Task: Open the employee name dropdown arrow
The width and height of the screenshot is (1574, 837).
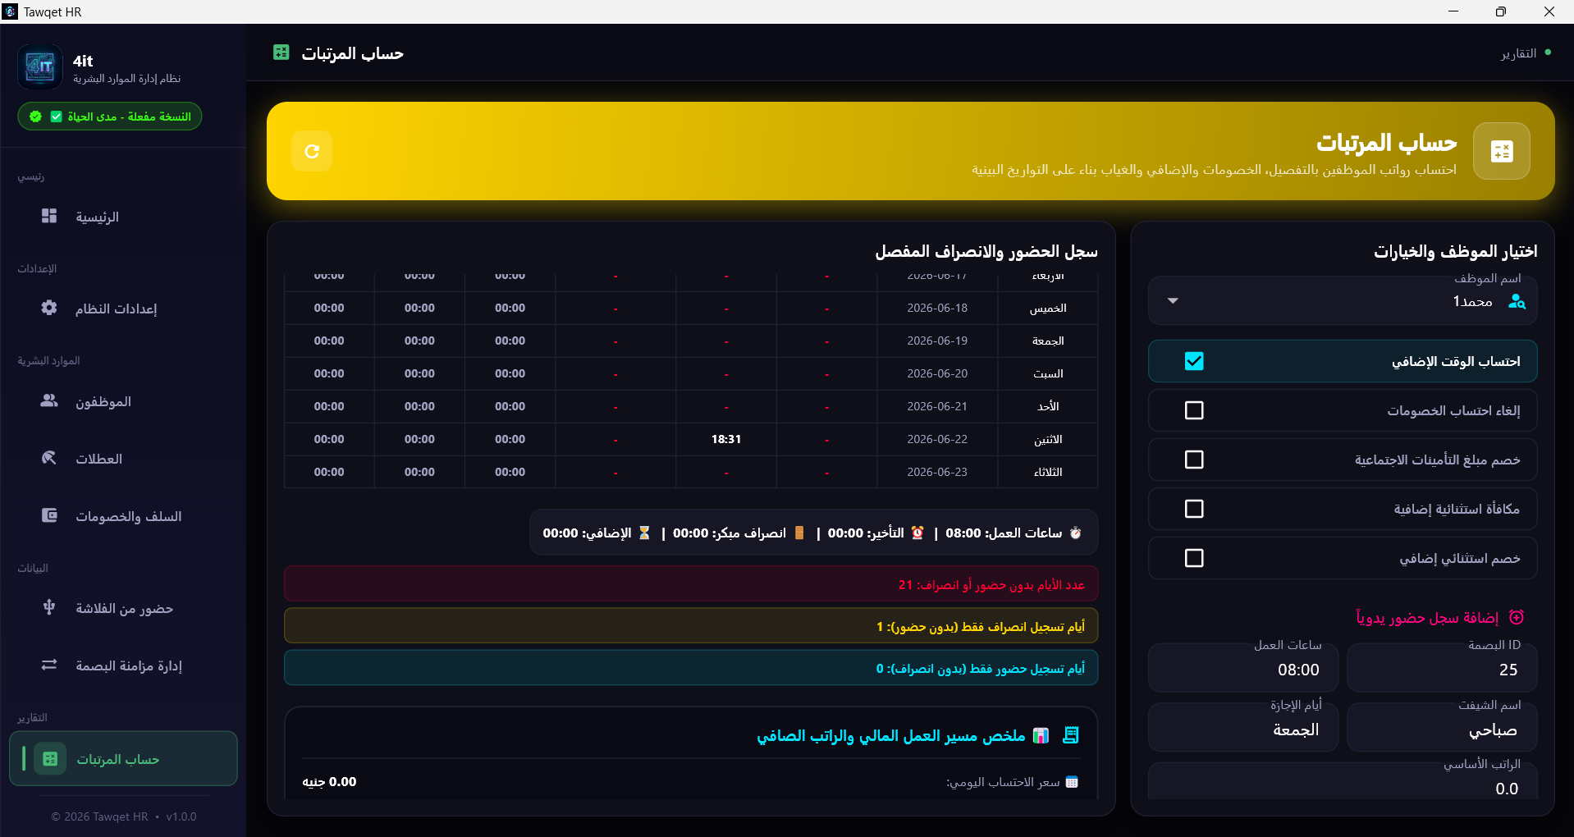Action: coord(1173,301)
